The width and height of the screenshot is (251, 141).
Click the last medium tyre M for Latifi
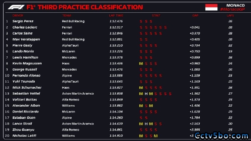point(156,136)
